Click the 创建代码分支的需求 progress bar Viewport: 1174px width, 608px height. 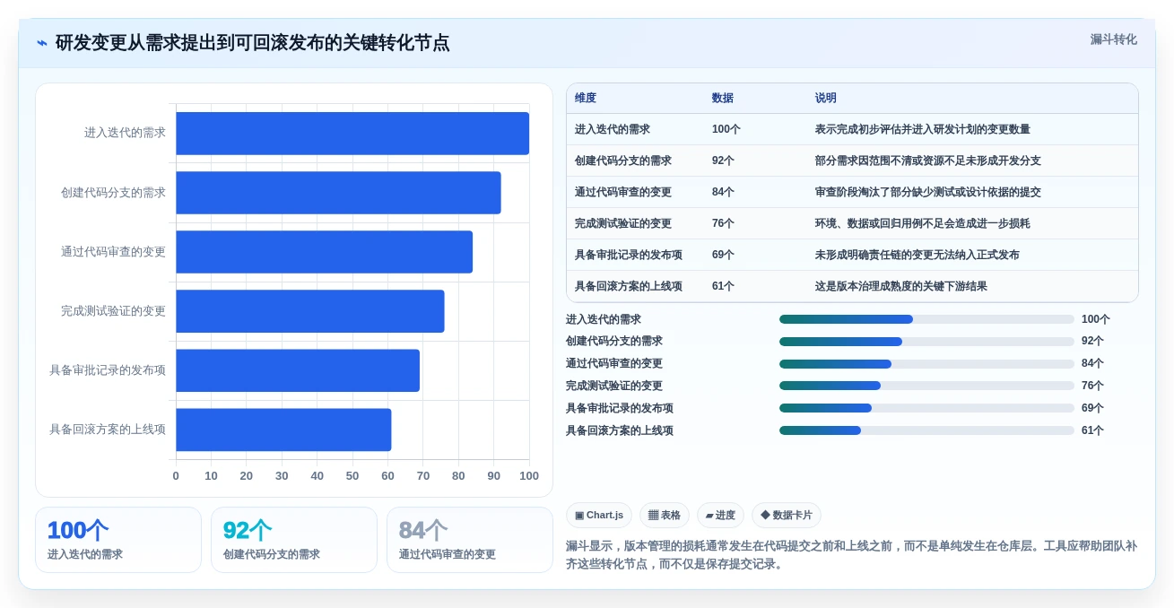[x=926, y=342]
